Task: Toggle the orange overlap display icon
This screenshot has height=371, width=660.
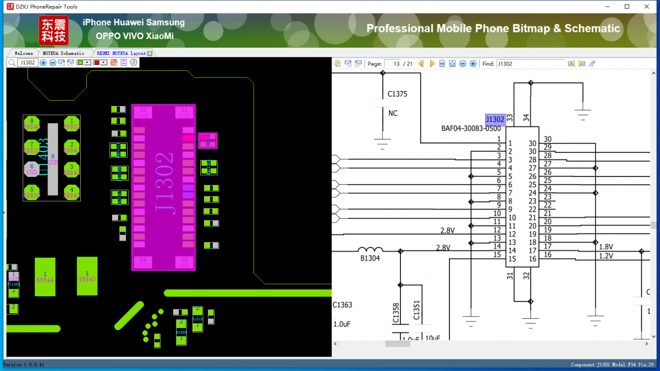Action: (114, 63)
